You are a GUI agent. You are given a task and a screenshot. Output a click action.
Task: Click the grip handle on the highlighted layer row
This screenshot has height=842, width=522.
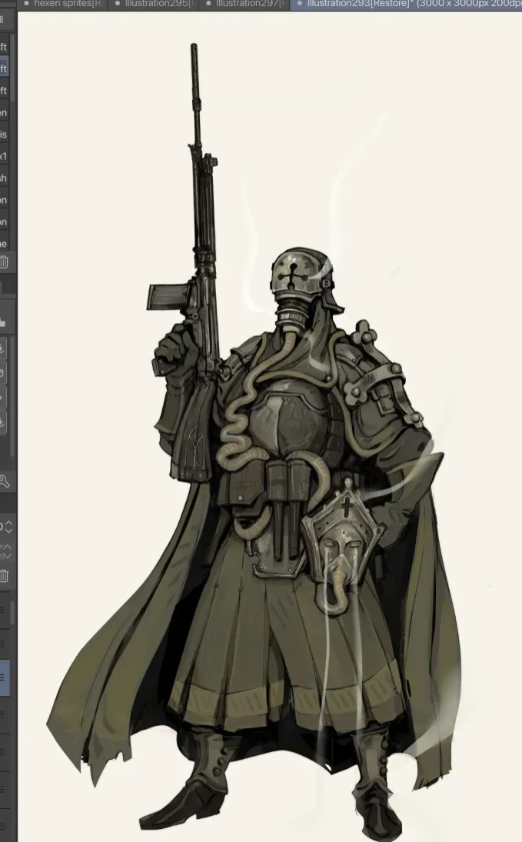coord(4,677)
